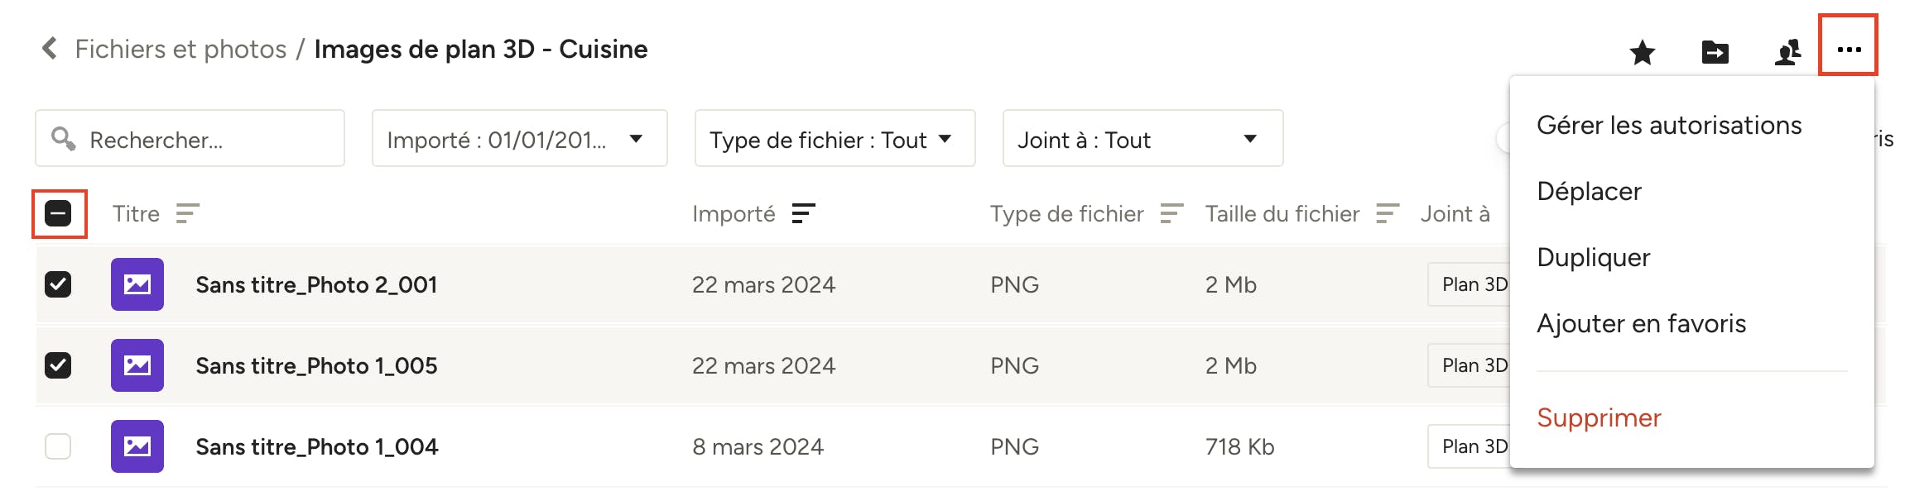Sort by Importé column sort icon
The image size is (1929, 491).
pyautogui.click(x=803, y=214)
